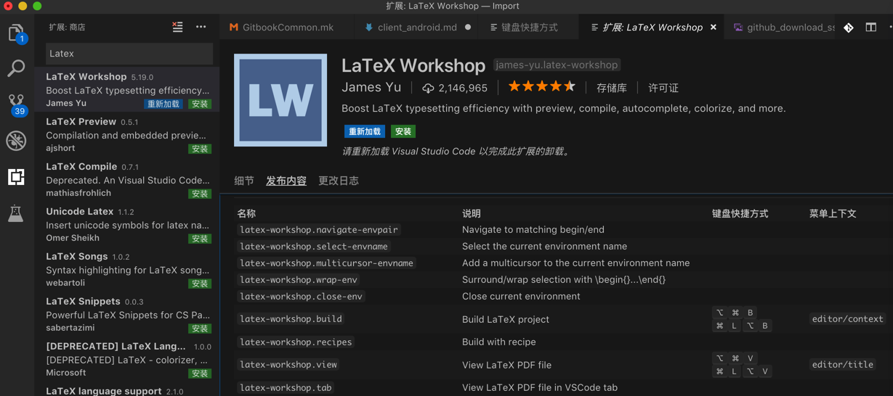Click the latex-workshop.navigate-envpair command
893x396 pixels.
pyautogui.click(x=319, y=229)
